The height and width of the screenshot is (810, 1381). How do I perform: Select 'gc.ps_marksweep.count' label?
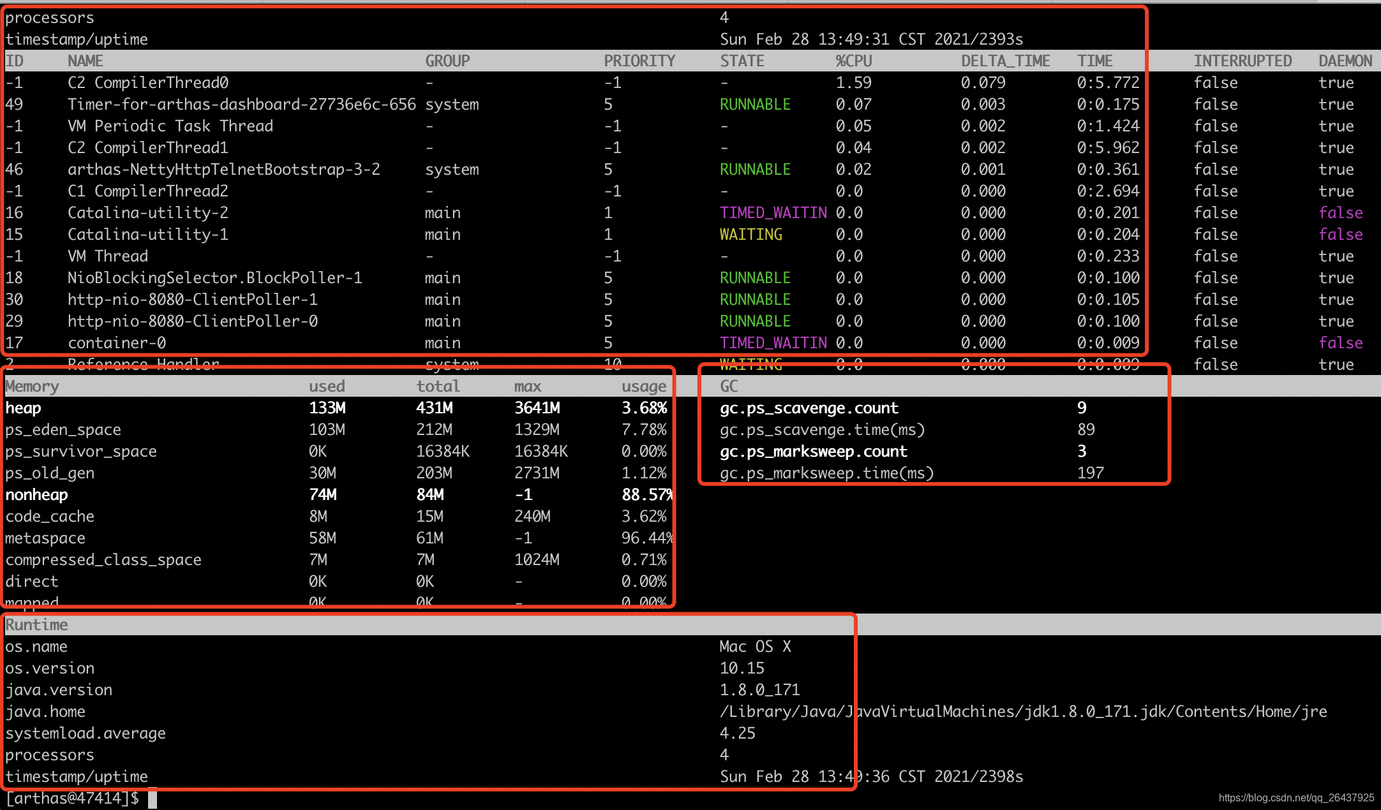click(814, 452)
